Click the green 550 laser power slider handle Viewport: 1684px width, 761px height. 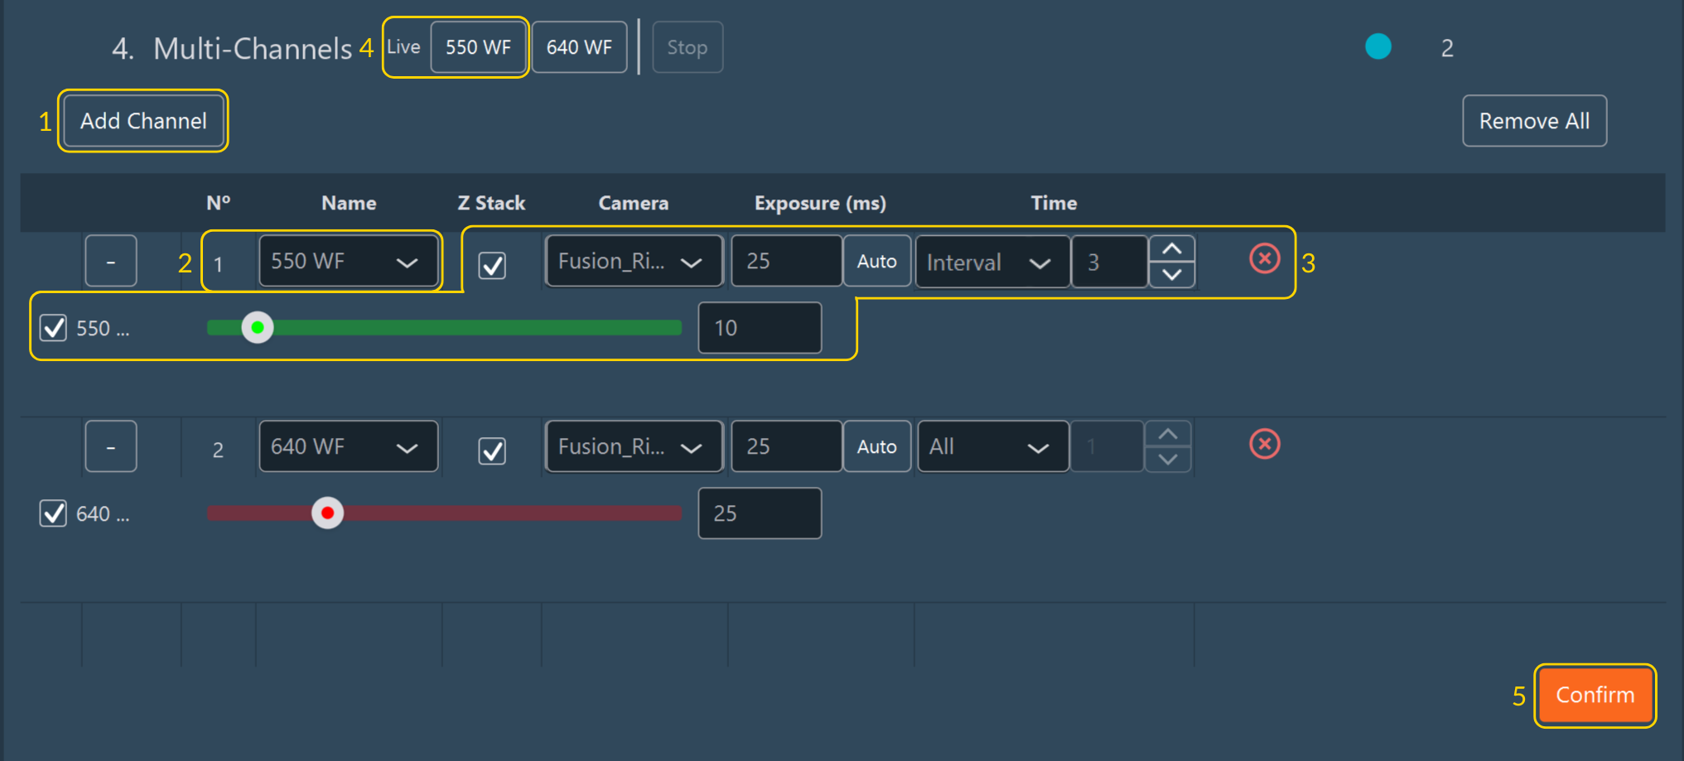[x=258, y=328]
